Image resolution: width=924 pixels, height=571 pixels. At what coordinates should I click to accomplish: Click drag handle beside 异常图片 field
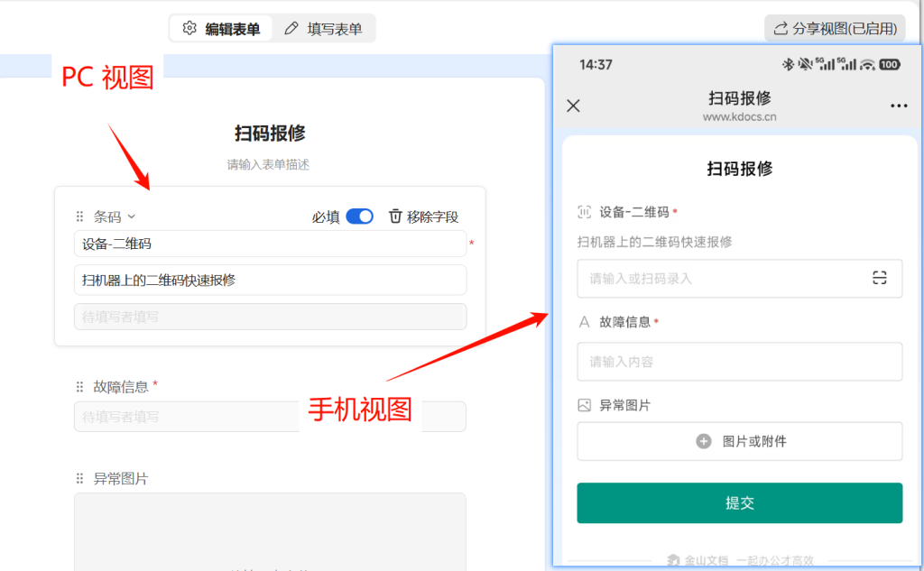click(79, 478)
